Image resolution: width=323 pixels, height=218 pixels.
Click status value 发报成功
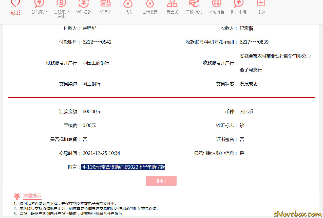tap(249, 84)
